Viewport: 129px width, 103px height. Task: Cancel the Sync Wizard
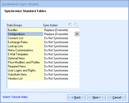[117, 97]
